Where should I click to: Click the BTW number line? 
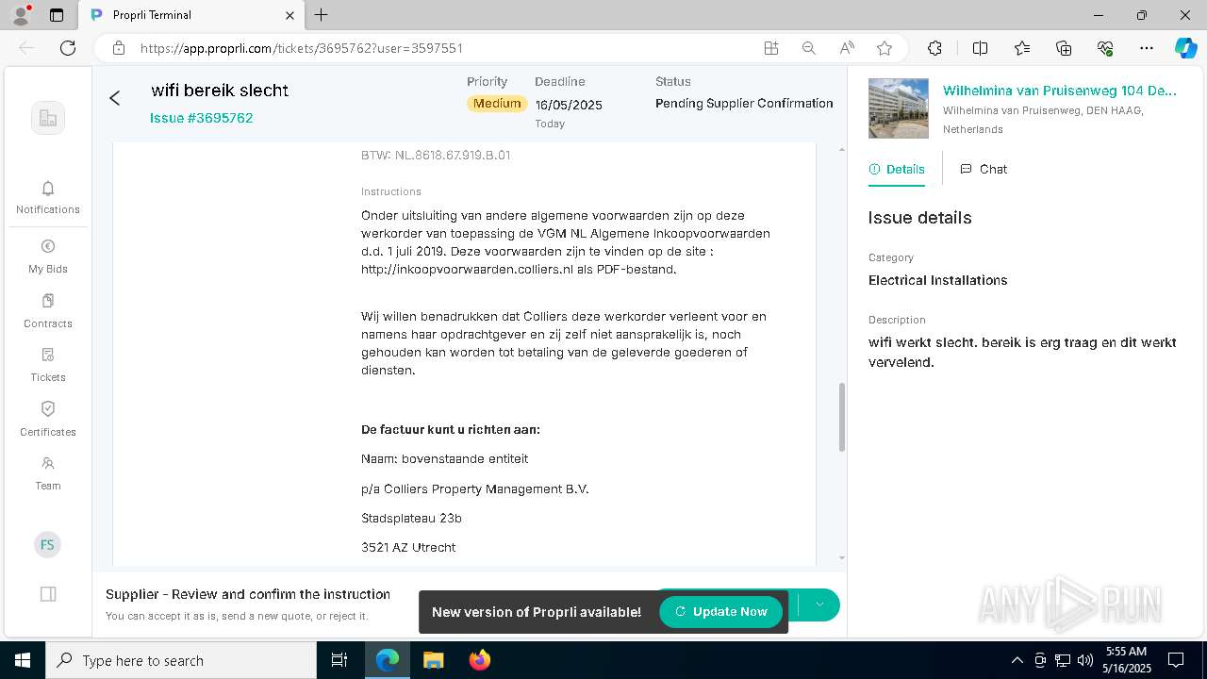click(436, 156)
